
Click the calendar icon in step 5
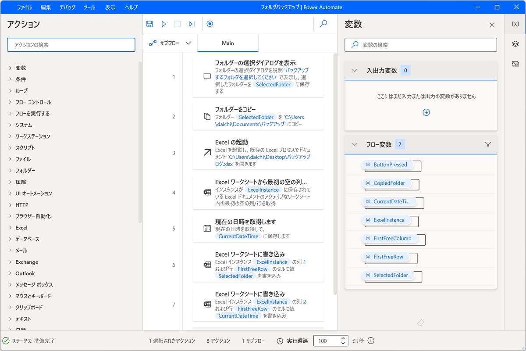207,228
